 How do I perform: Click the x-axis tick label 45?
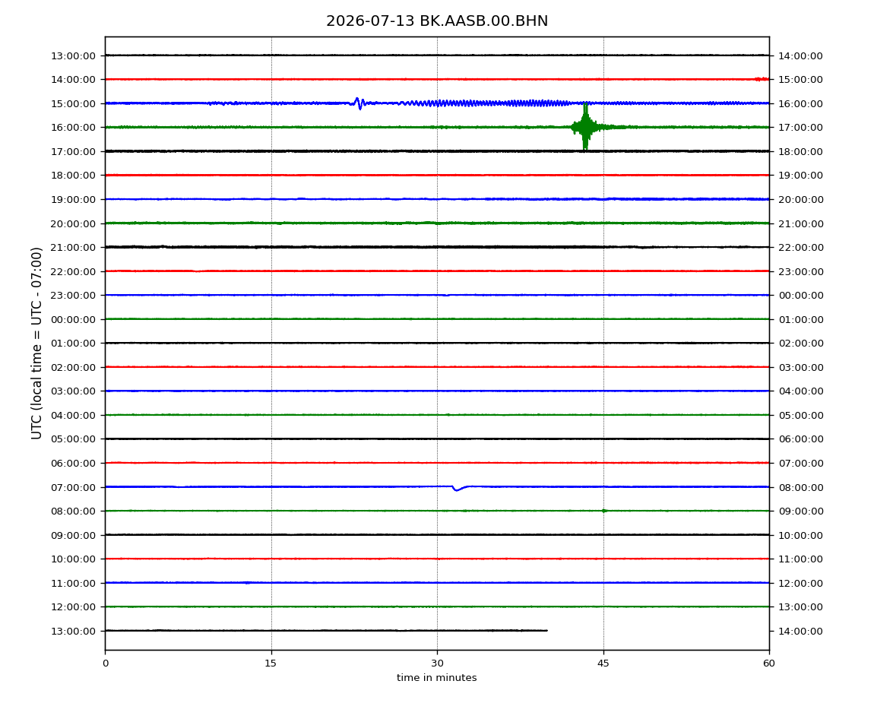[603, 663]
